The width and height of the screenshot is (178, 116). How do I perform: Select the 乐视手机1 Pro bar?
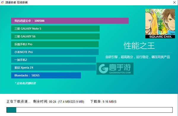click(55, 44)
